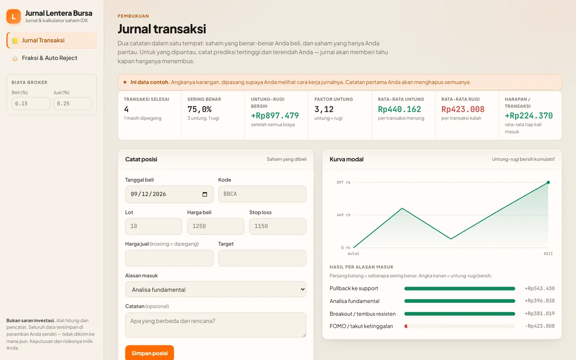576x360 pixels.
Task: Click the Faktor untung value 3,12
Action: pos(324,109)
